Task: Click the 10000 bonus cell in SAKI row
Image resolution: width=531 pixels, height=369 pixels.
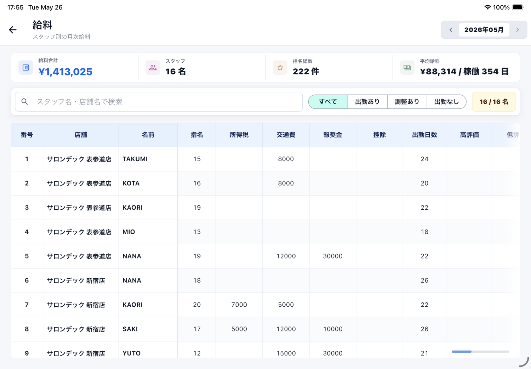Action: coord(333,329)
